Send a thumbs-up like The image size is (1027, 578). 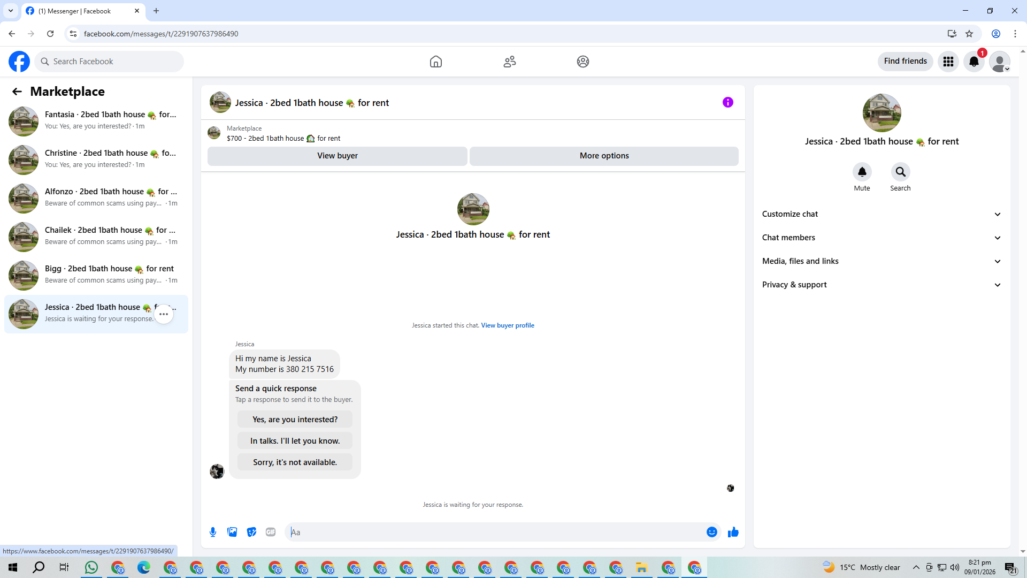(733, 532)
